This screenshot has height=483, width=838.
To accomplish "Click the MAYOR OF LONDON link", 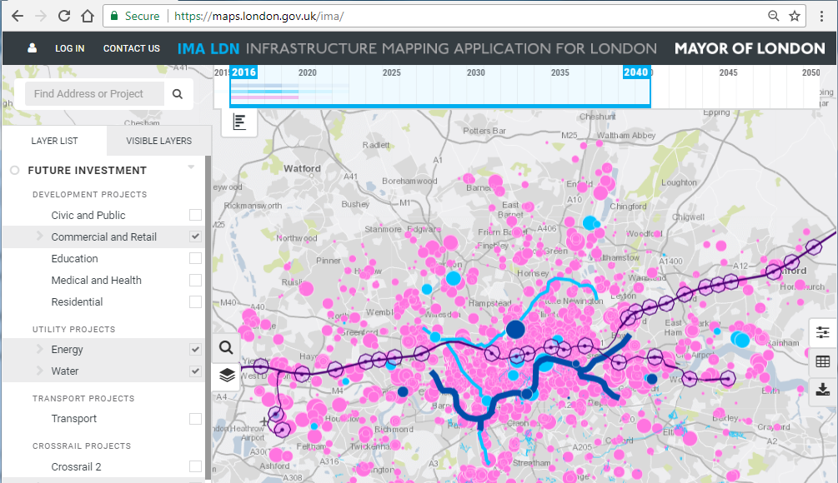I will [x=750, y=48].
